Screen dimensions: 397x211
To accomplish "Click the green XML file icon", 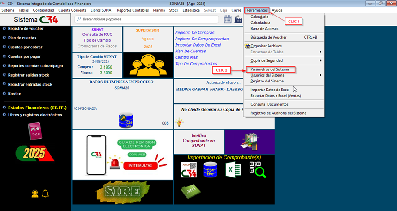I will [x=189, y=190].
